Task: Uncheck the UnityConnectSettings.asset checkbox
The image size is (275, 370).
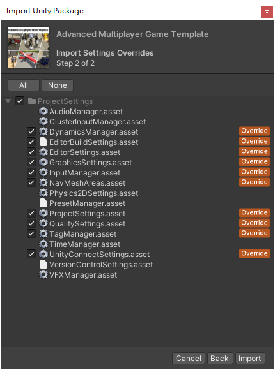Action: click(31, 254)
